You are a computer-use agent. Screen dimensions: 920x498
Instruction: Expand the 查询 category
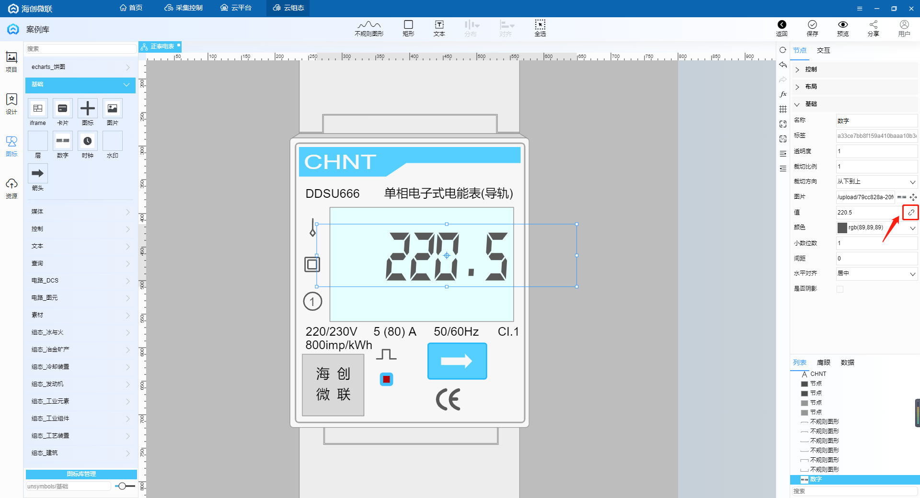tap(80, 263)
